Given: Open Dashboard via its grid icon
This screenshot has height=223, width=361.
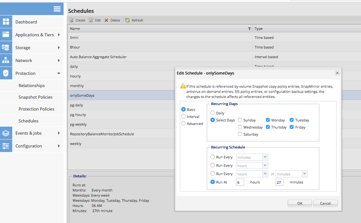Looking at the screenshot, I should (6, 22).
